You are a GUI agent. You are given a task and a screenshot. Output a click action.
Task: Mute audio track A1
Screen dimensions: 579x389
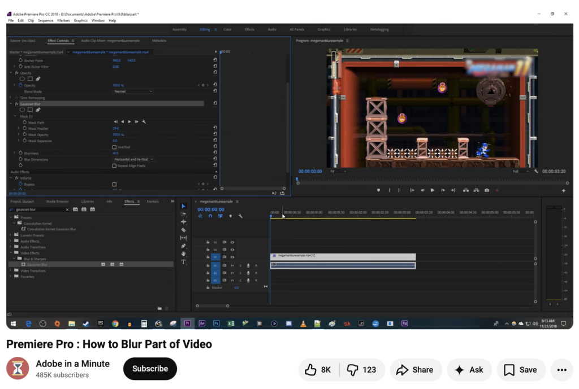coord(232,265)
